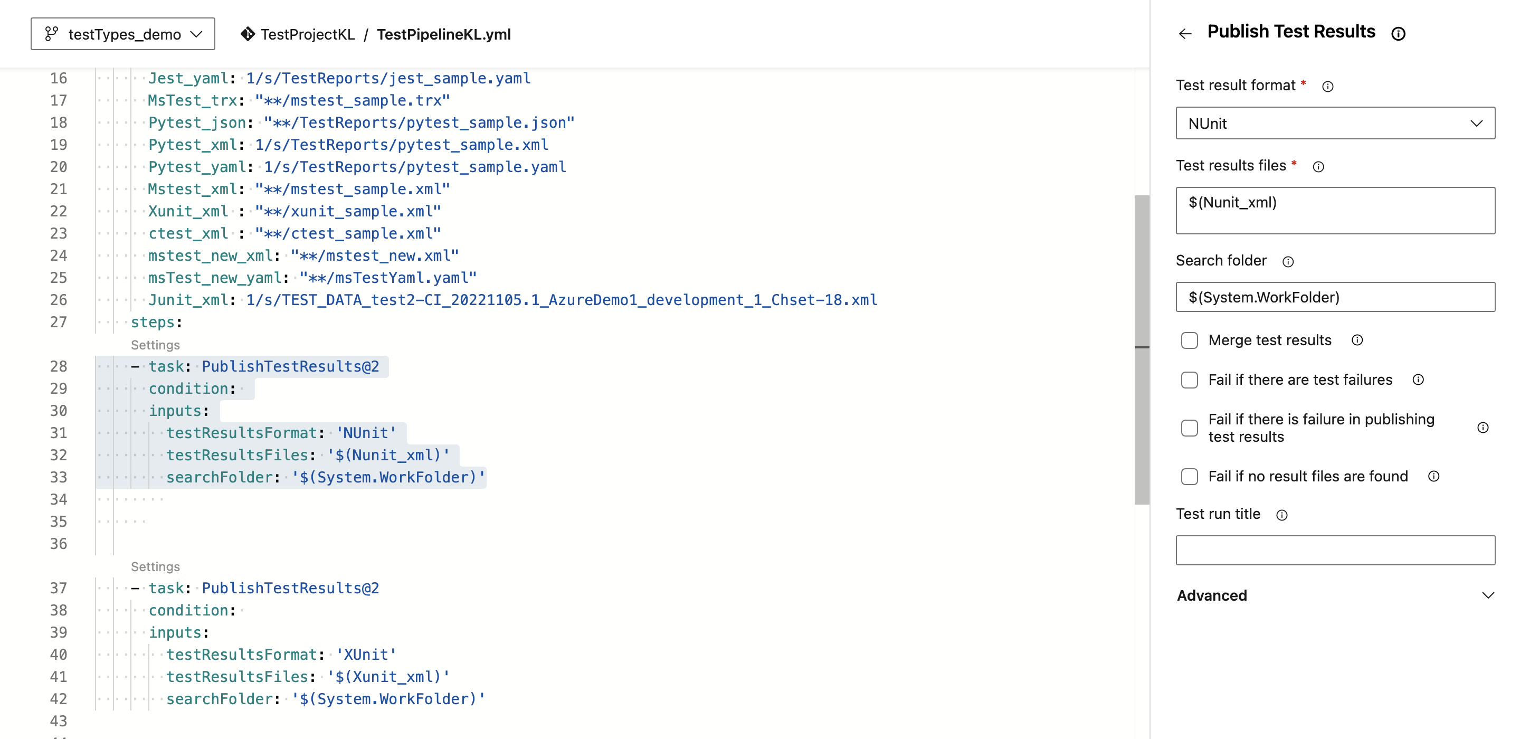The image size is (1520, 739).
Task: Focus the Test results files field
Action: click(x=1335, y=211)
